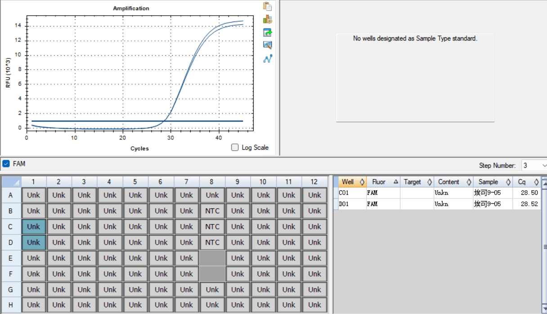Uncheck the FAM fluorophore checkbox

pyautogui.click(x=6, y=164)
